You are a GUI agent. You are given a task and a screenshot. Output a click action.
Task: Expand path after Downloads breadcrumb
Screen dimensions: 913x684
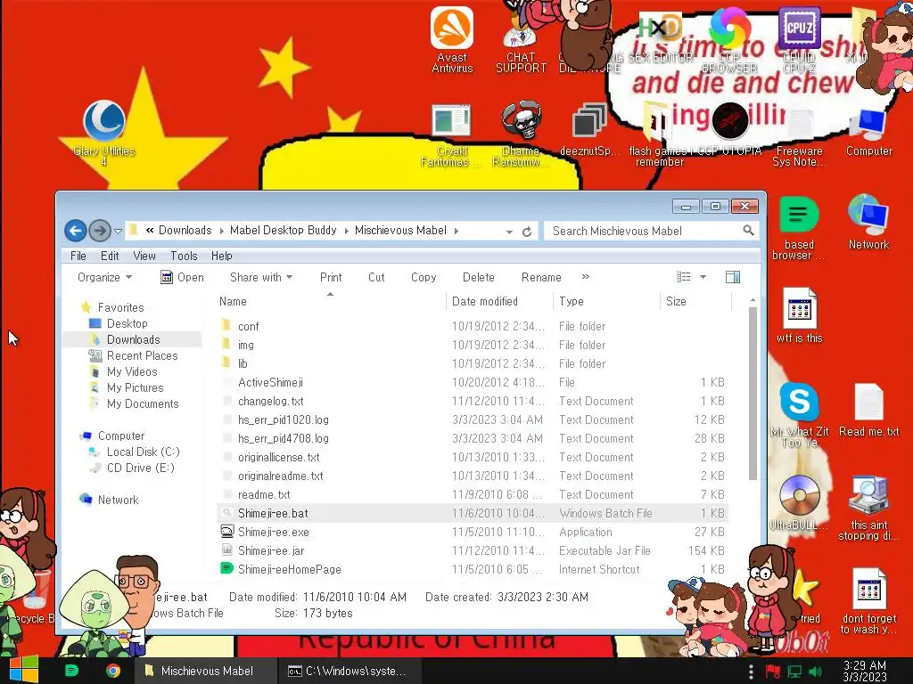click(221, 231)
